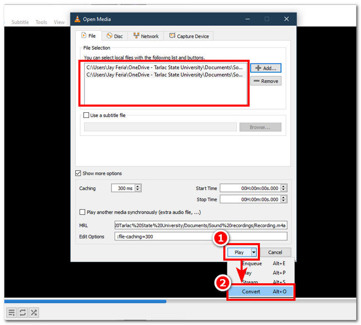Image resolution: width=361 pixels, height=325 pixels.
Task: Click the VLC blue seek progress bar
Action: 85,301
